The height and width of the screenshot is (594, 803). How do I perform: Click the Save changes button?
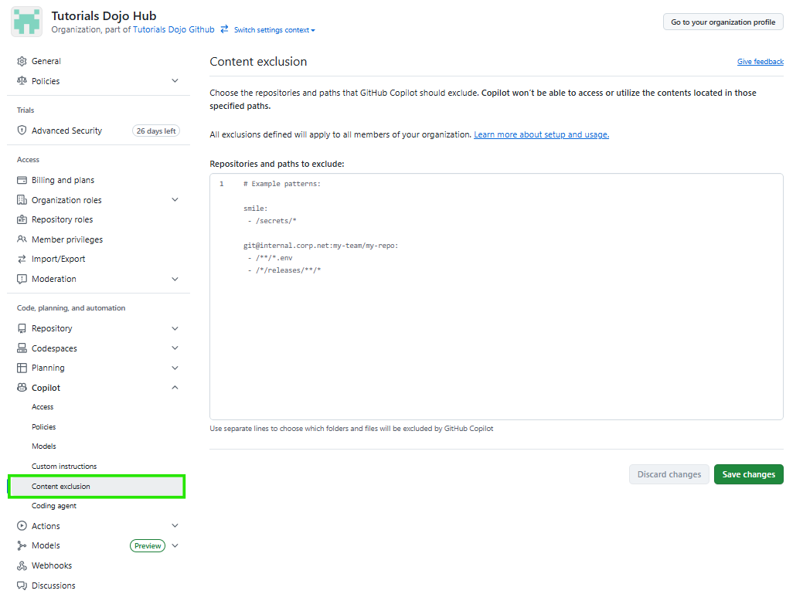[x=748, y=474]
